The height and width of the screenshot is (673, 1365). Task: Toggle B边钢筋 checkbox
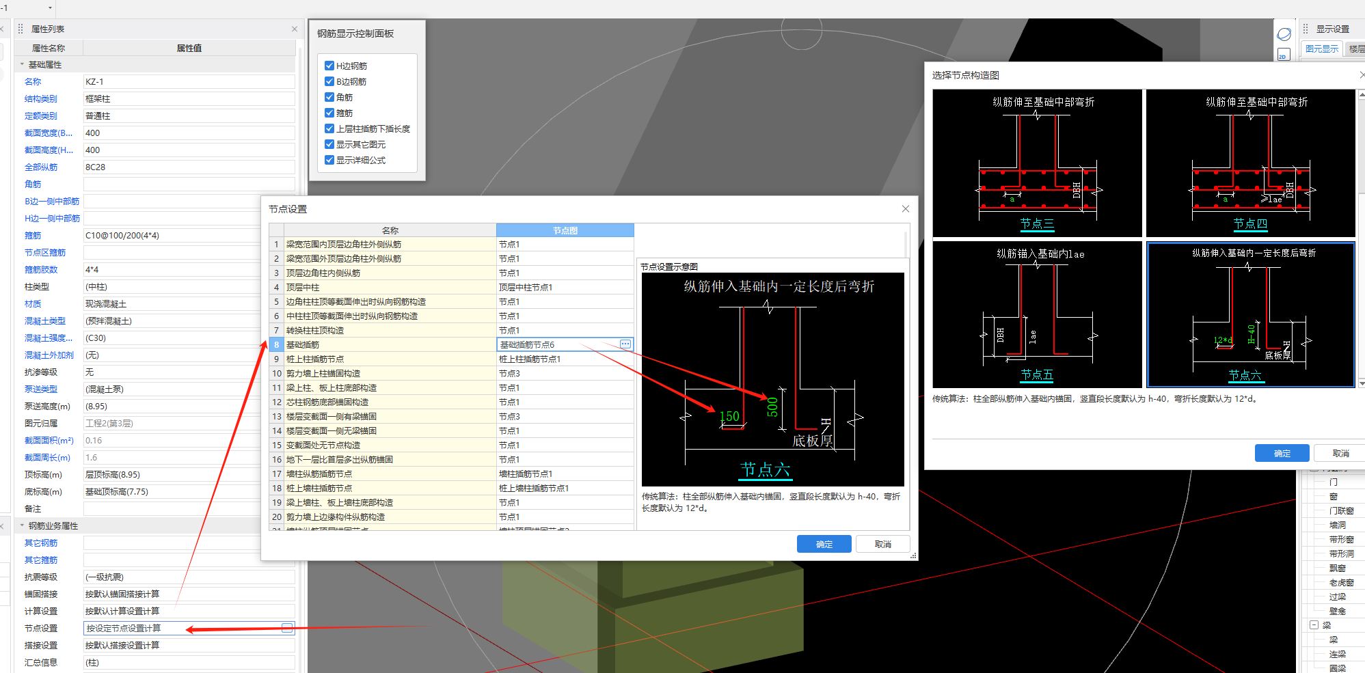(329, 81)
